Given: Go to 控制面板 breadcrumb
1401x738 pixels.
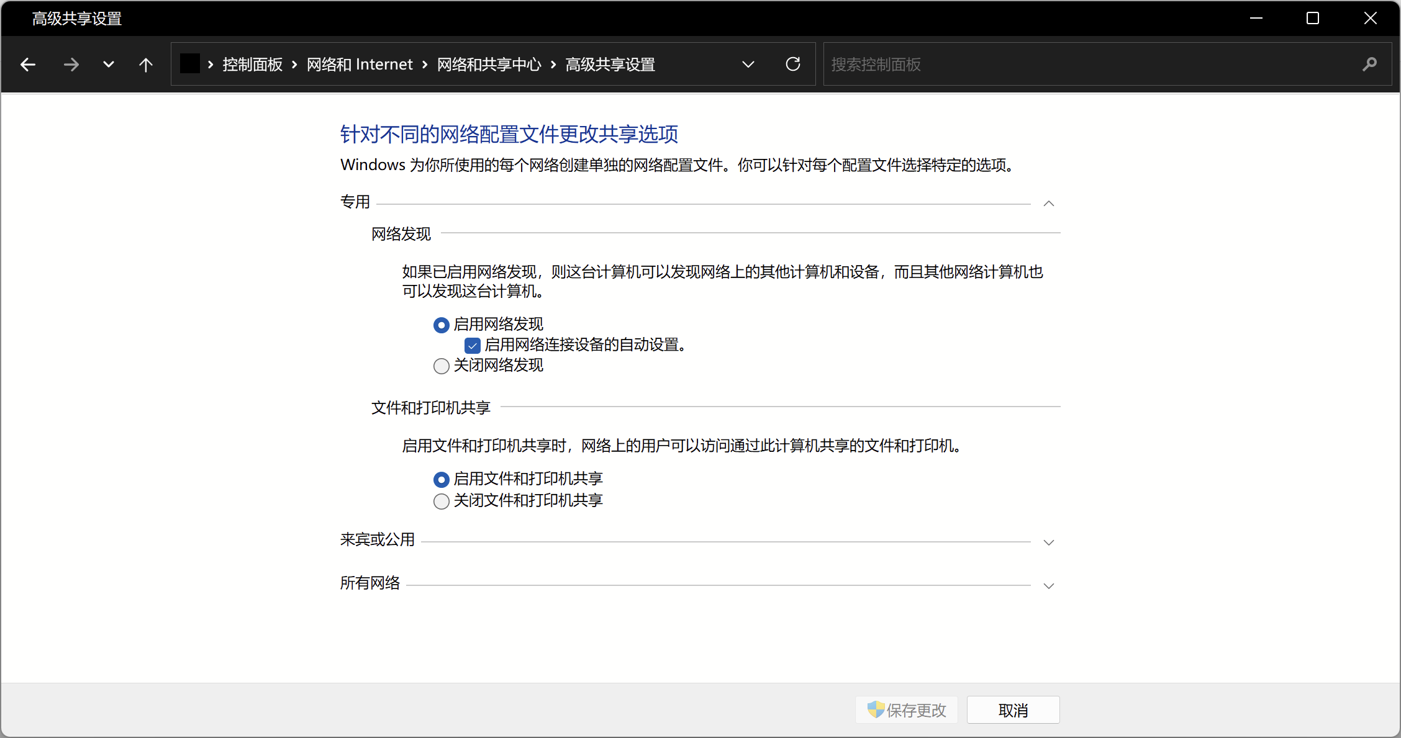Looking at the screenshot, I should coord(253,65).
